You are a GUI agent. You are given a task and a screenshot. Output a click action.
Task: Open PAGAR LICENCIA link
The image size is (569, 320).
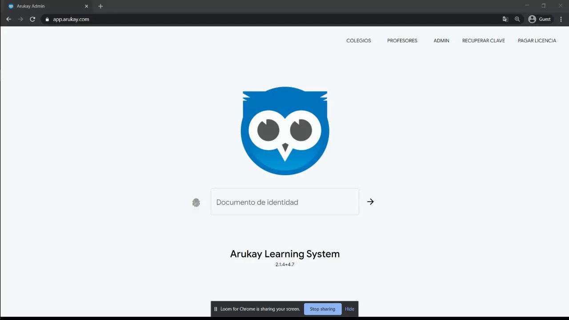pyautogui.click(x=537, y=40)
